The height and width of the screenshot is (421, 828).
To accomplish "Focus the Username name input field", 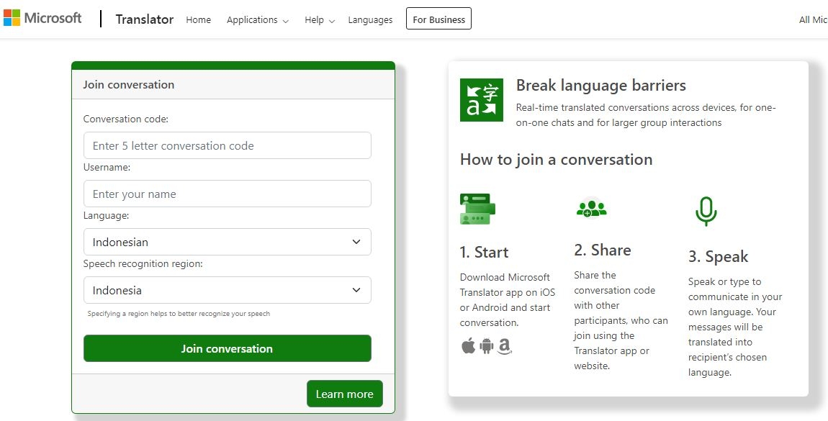I will [x=227, y=194].
